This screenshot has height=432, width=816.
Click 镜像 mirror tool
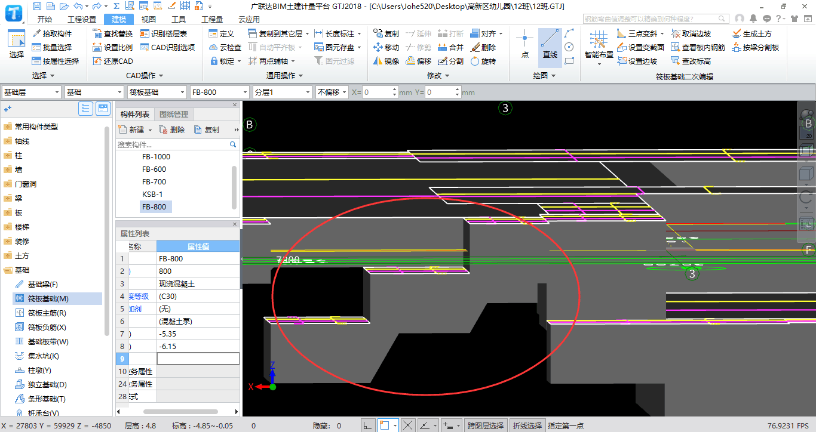pos(386,61)
